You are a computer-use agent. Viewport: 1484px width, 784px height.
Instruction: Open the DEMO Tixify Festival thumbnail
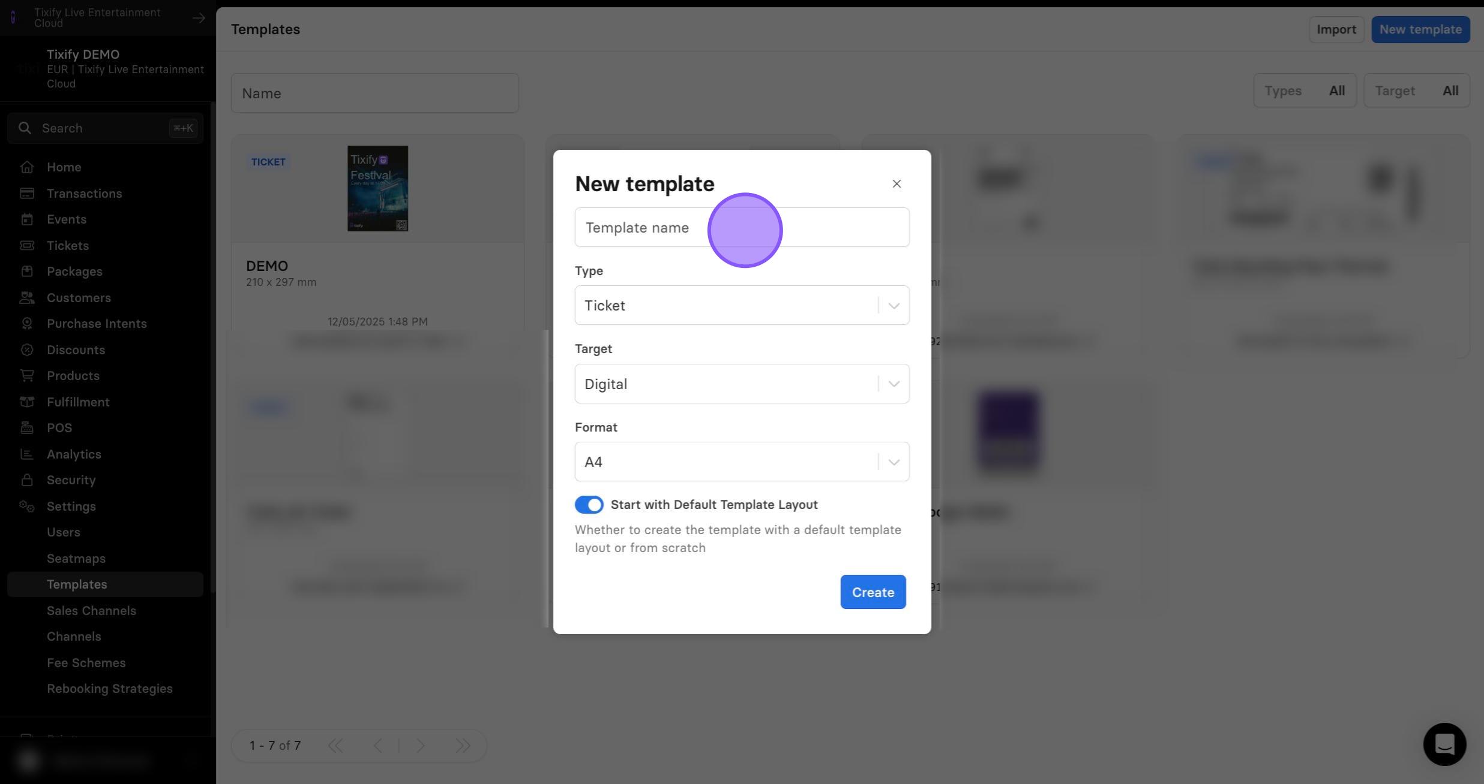pos(377,188)
